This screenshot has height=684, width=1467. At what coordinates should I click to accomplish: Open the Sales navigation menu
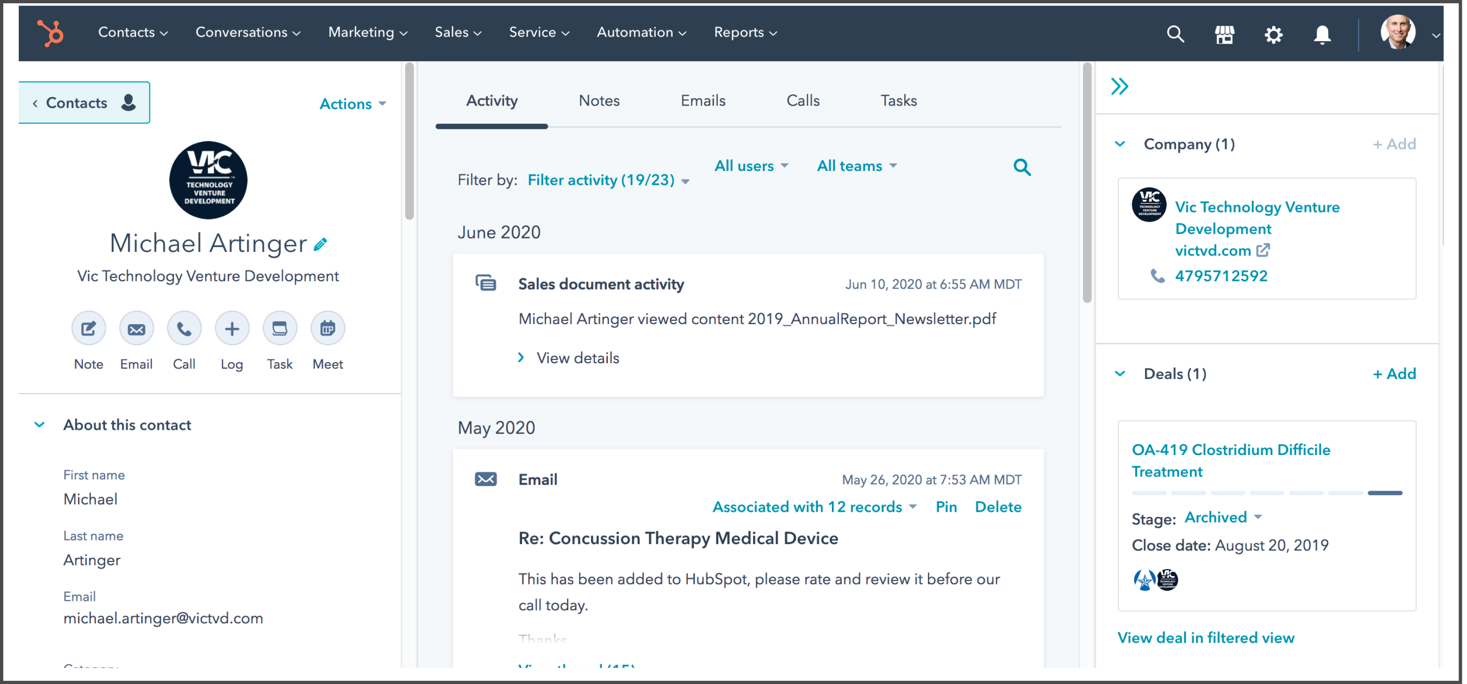point(459,32)
